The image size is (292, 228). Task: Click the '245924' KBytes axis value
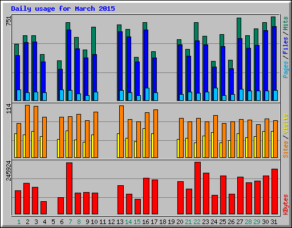[9, 170]
